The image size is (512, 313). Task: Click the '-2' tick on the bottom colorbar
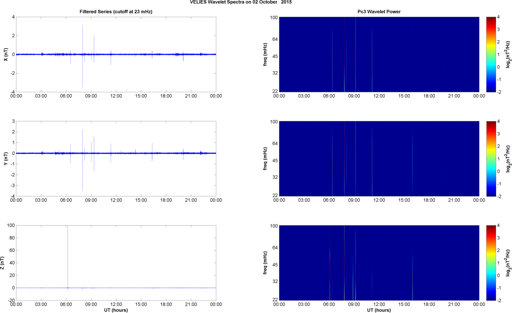click(499, 300)
